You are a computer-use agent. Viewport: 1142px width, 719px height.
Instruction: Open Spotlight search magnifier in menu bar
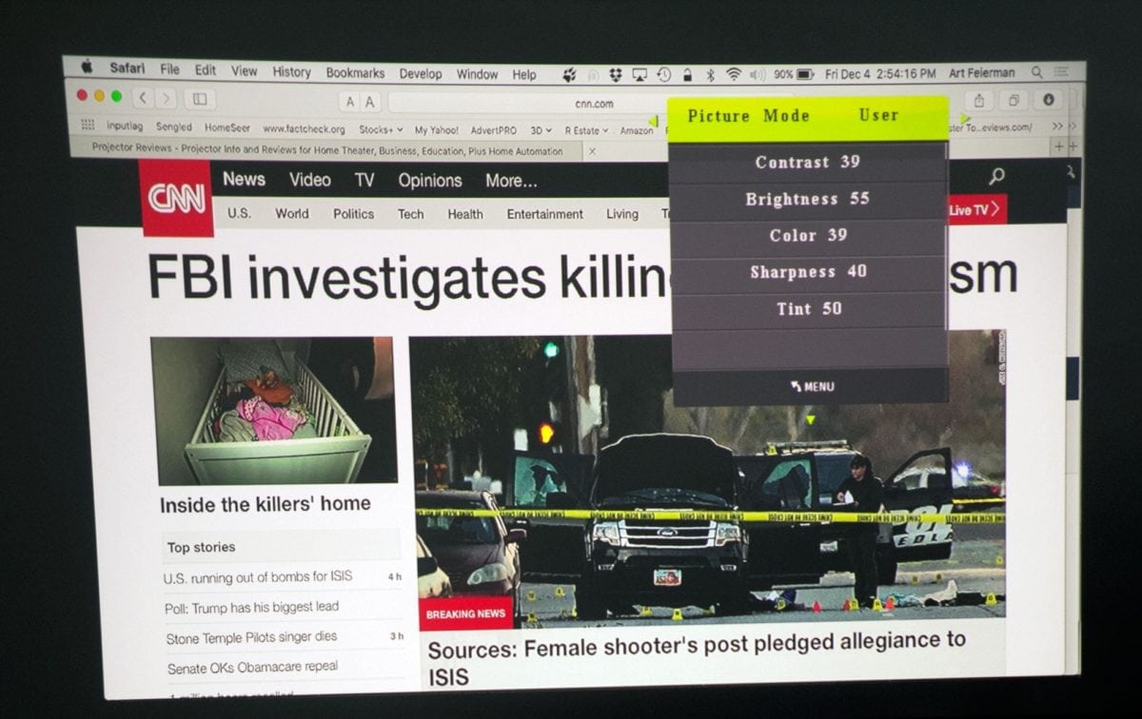coord(1036,72)
